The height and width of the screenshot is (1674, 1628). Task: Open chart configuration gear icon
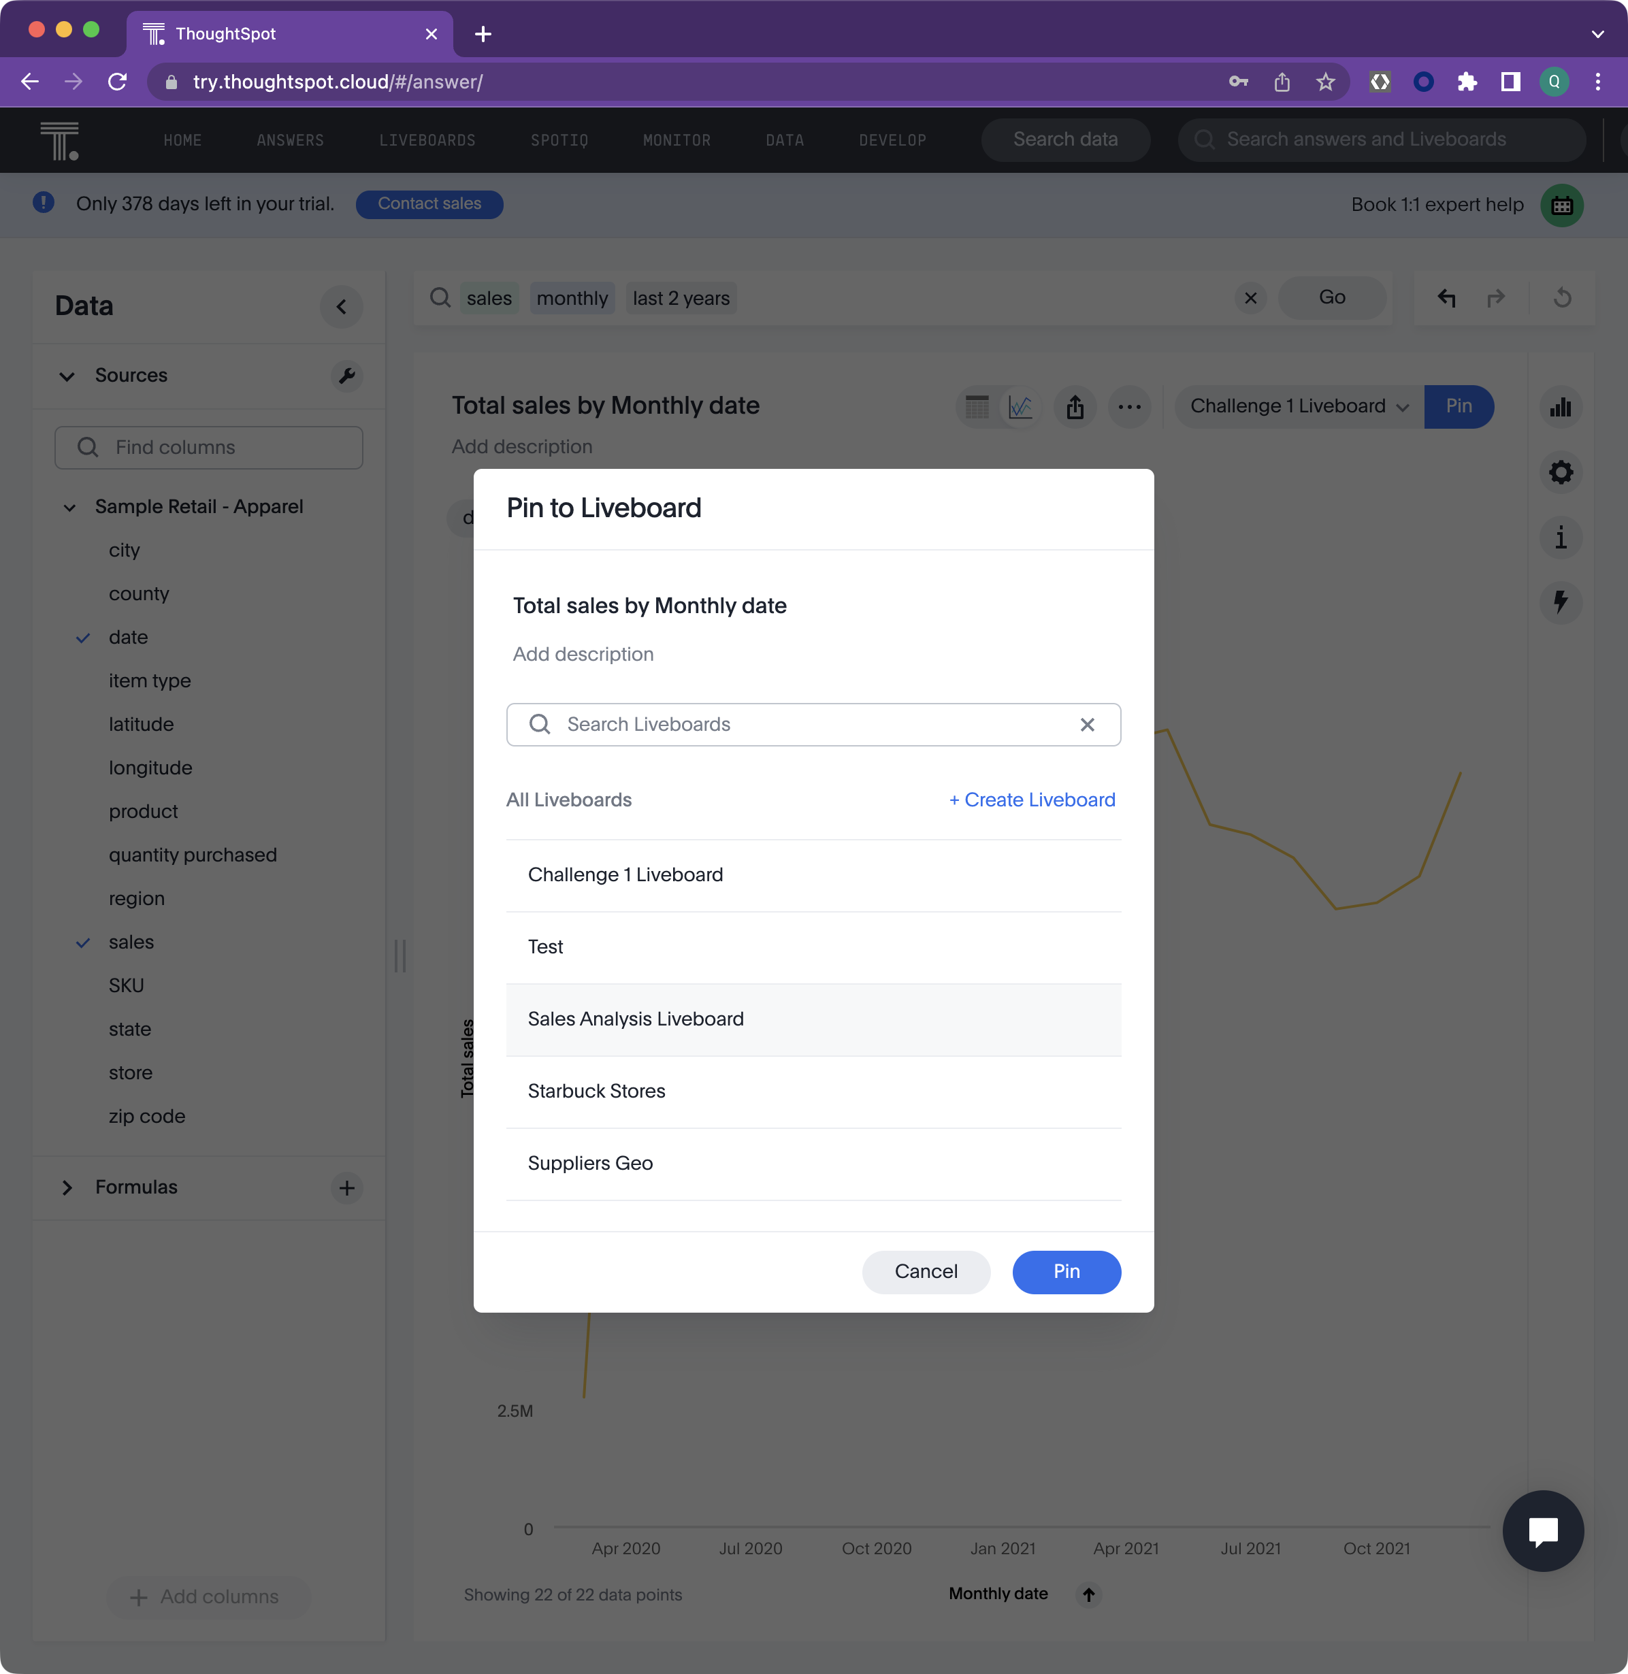[x=1561, y=472]
